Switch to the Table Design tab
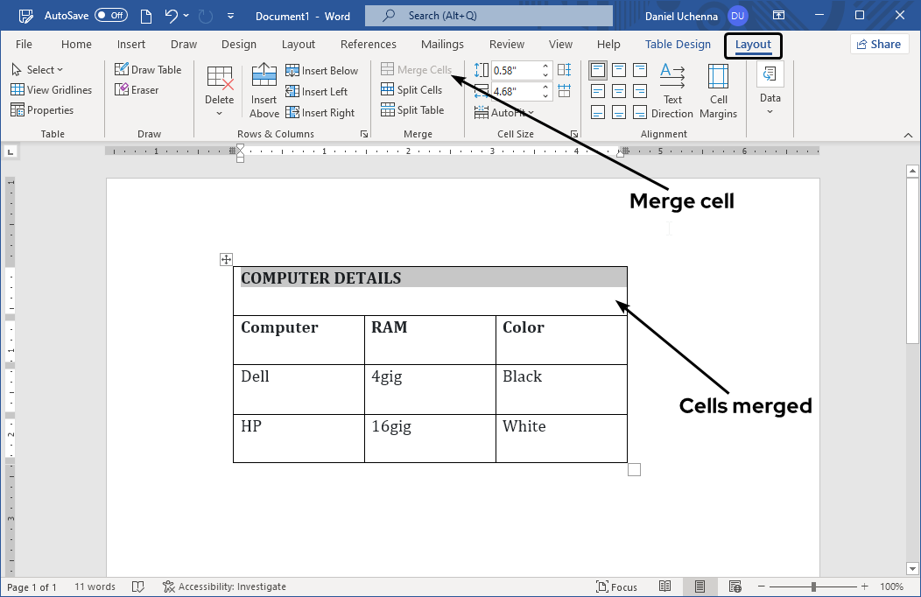This screenshot has height=597, width=921. (678, 44)
